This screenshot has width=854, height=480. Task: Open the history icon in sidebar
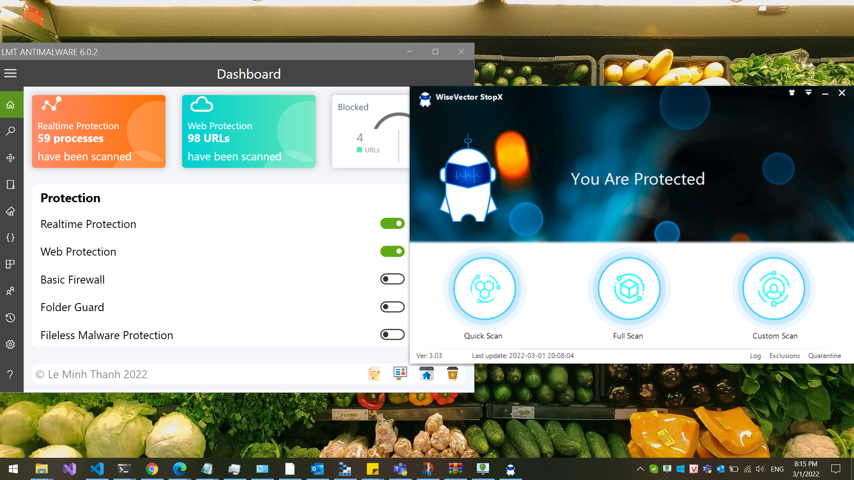click(11, 318)
